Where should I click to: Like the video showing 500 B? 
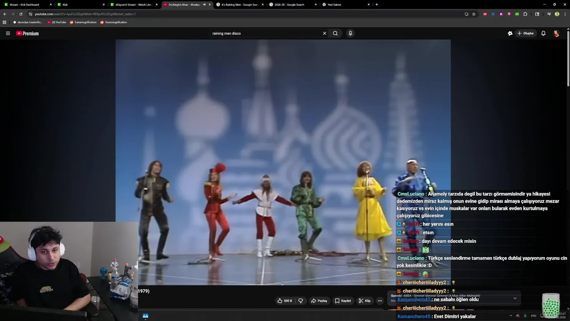coord(285,301)
